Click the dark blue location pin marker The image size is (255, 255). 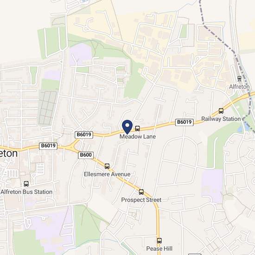[x=127, y=127]
